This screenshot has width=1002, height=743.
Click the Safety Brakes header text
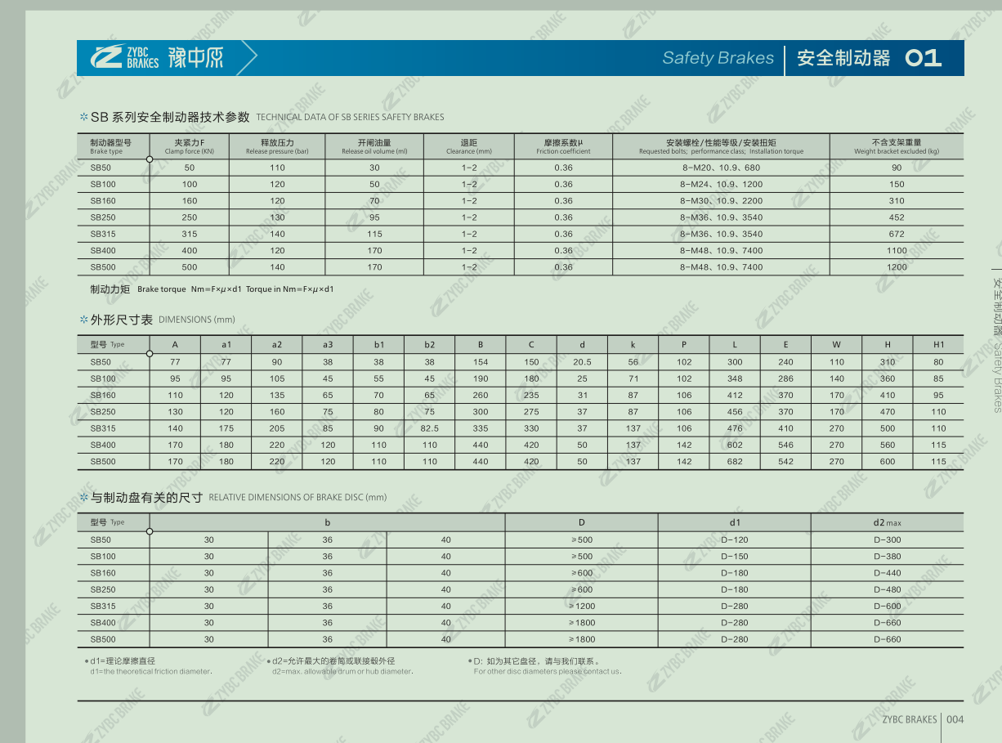click(718, 58)
